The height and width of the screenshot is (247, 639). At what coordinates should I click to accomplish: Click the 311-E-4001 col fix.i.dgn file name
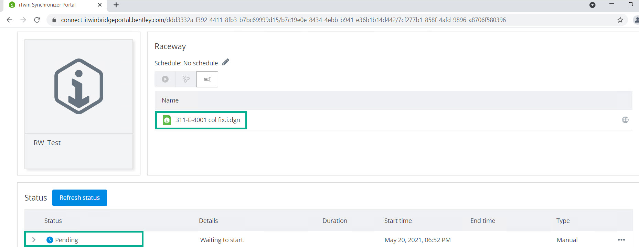pyautogui.click(x=208, y=120)
